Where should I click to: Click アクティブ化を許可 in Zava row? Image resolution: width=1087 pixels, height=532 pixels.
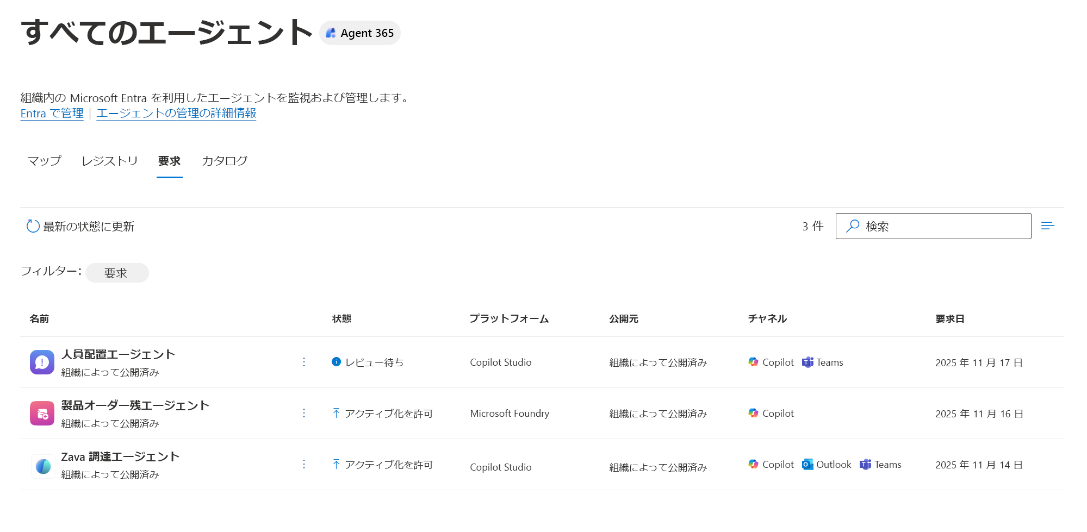[389, 465]
